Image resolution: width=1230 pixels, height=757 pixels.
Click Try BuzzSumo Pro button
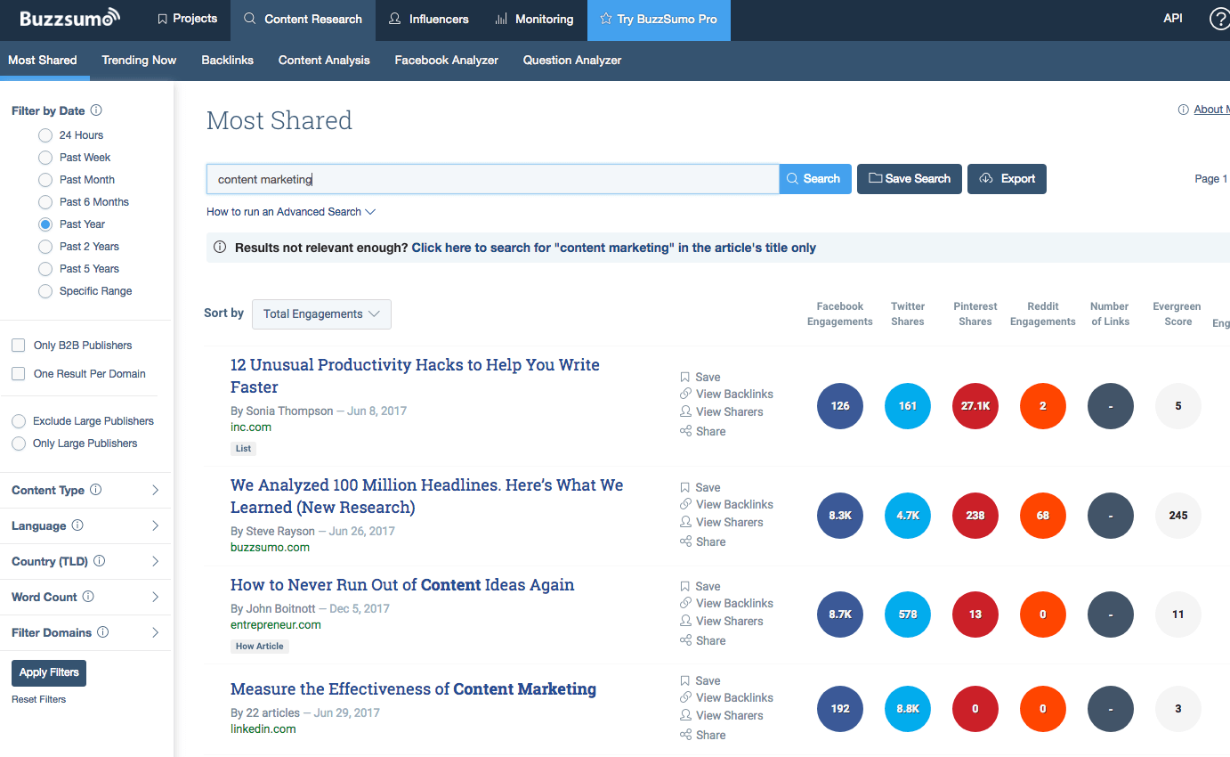(x=659, y=19)
